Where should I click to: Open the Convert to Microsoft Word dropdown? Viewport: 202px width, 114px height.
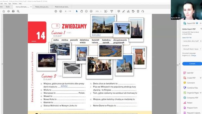[x=192, y=49]
